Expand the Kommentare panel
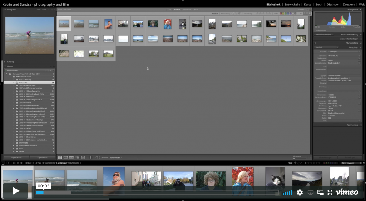Screen dimensions: 366x201 pyautogui.click(x=361, y=125)
